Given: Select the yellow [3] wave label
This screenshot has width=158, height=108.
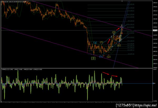Looking at the screenshot, I should (93, 58).
